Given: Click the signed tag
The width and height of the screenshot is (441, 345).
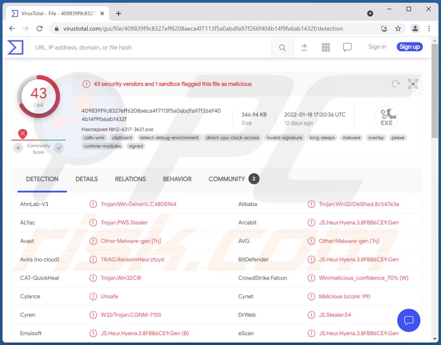Looking at the screenshot, I should pos(136,146).
